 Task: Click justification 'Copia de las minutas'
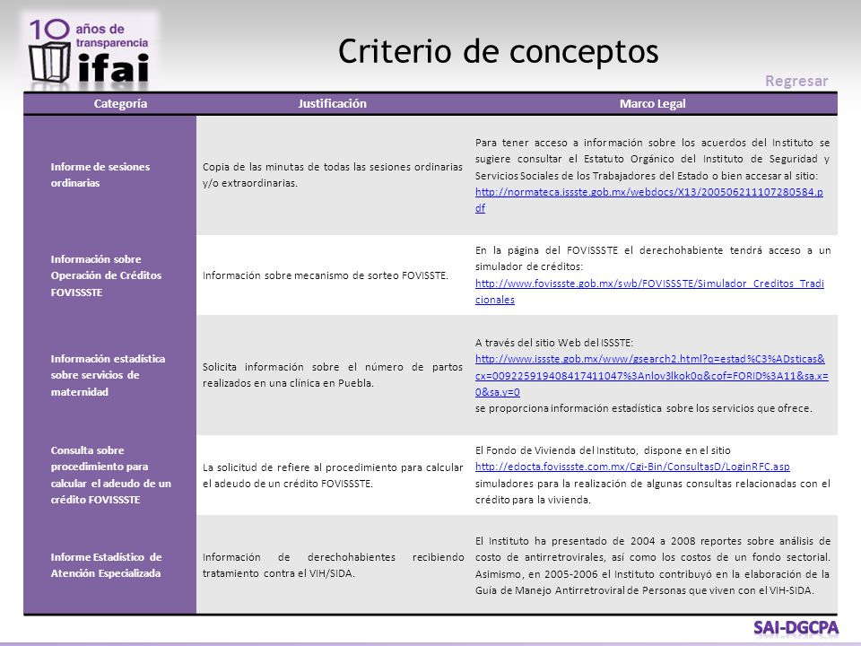333,175
